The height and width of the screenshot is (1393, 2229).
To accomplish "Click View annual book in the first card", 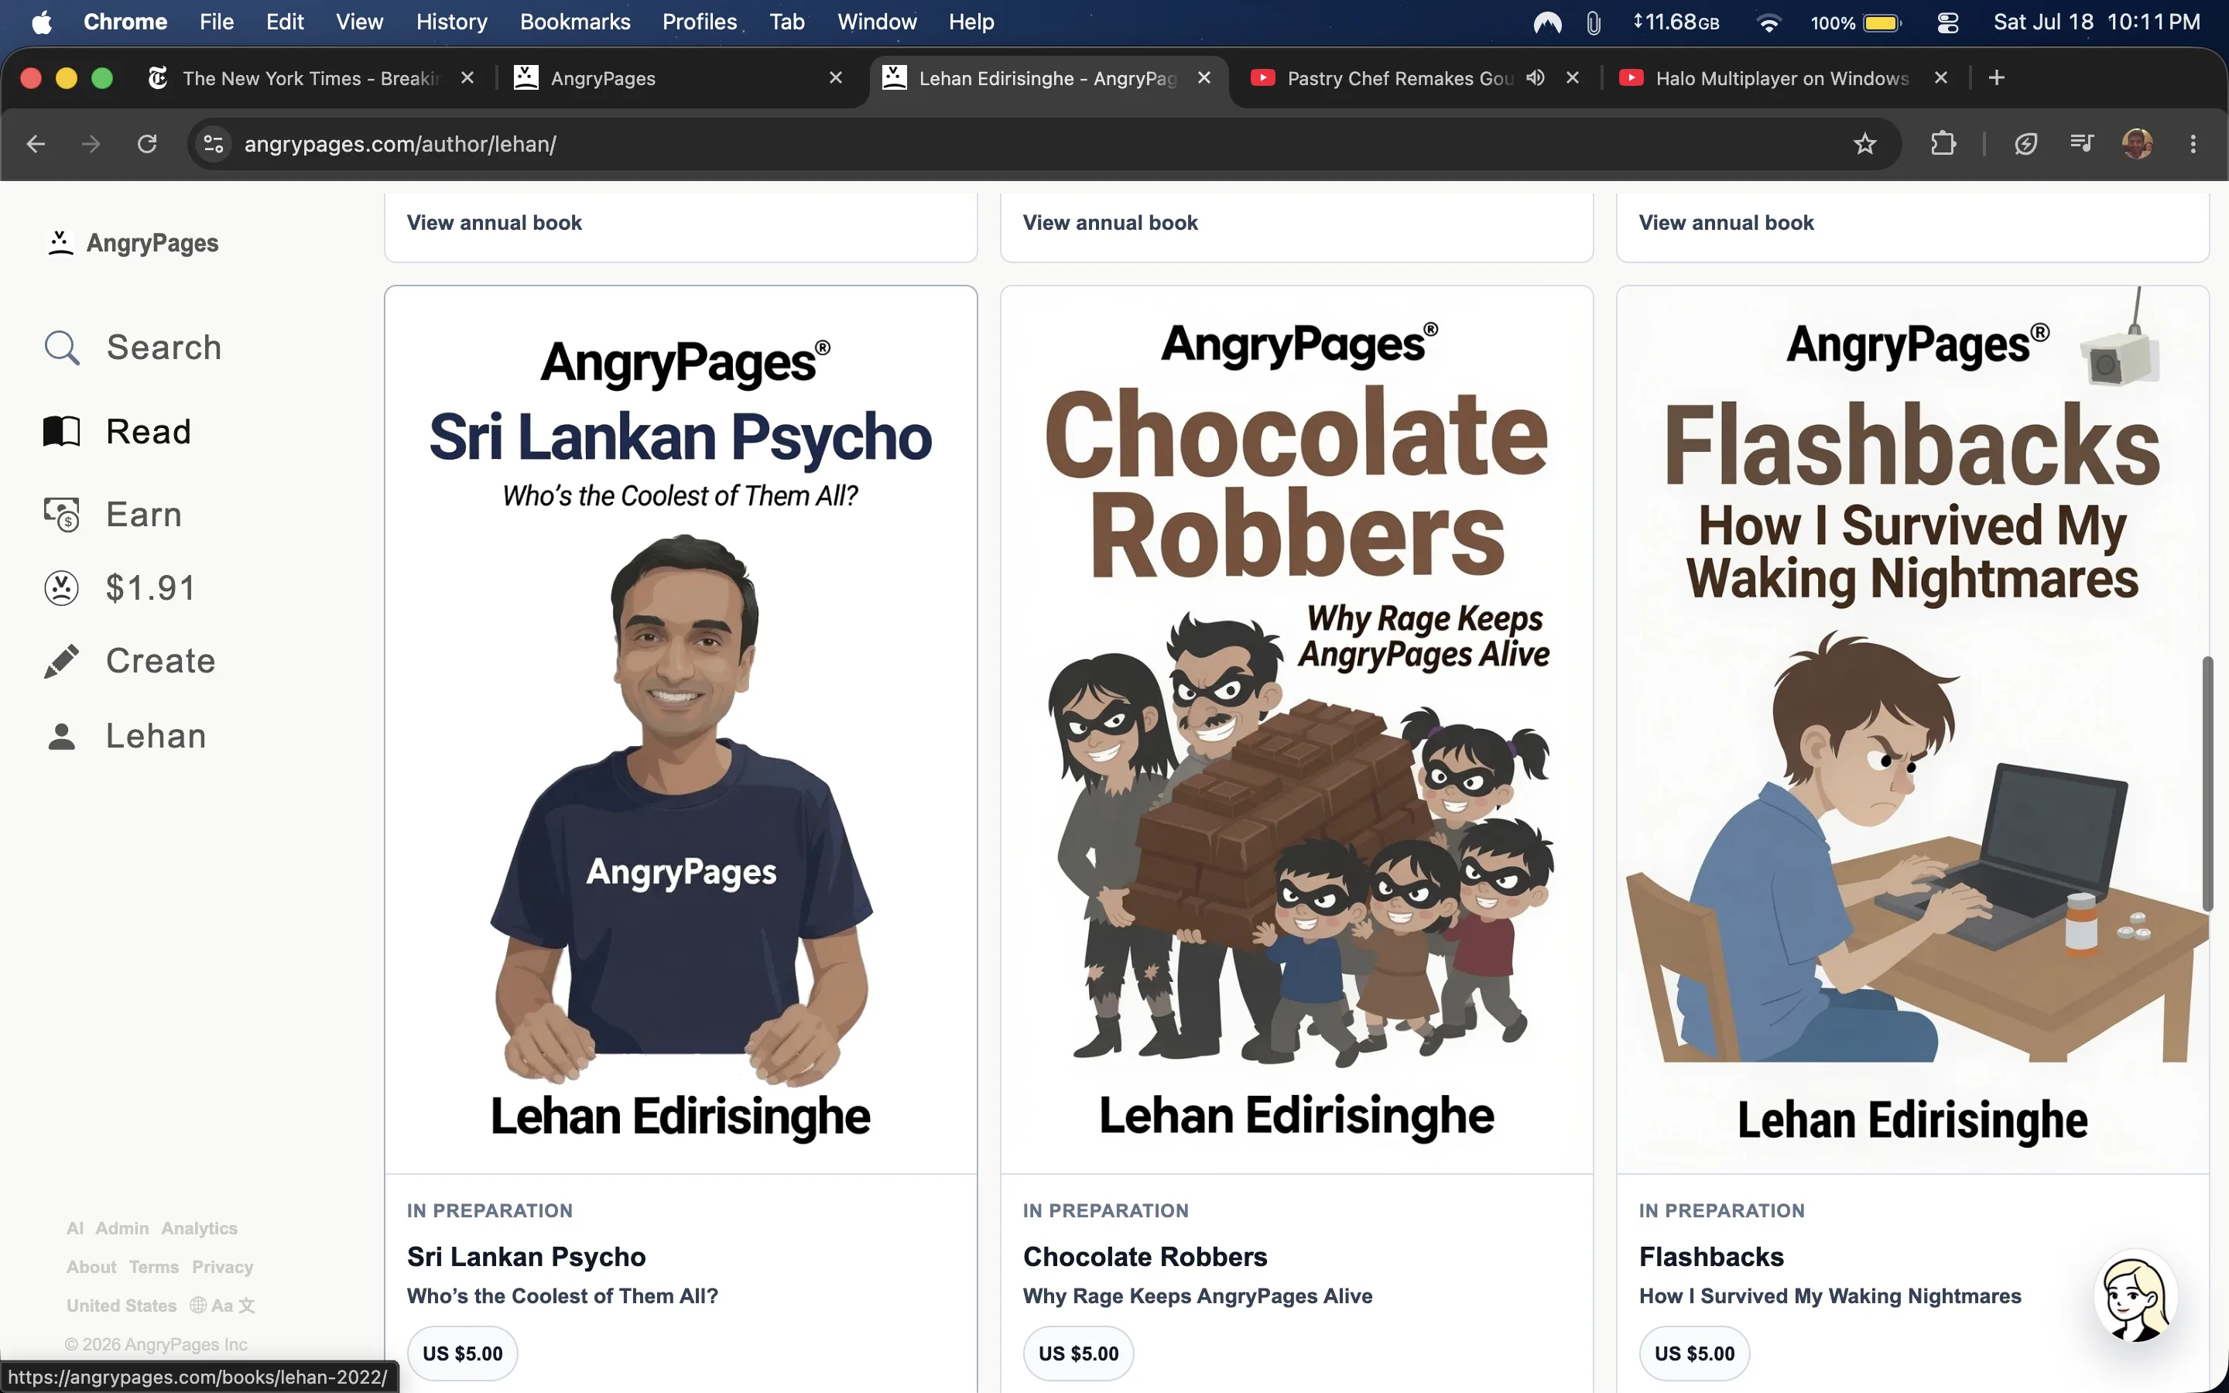I will [495, 223].
